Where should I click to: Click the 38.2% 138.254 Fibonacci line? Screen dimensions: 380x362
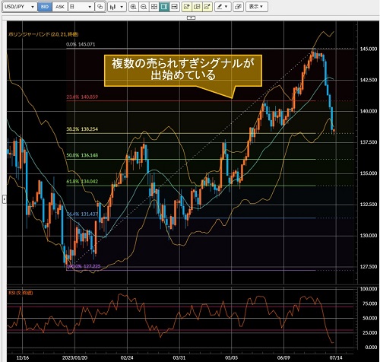[191, 133]
